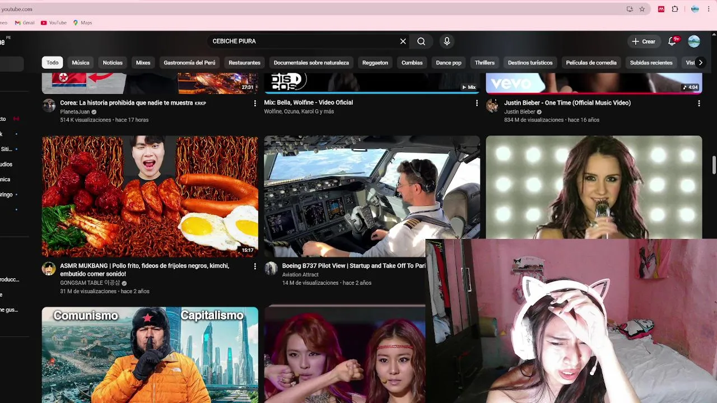Viewport: 717px width, 403px height.
Task: Click the Aviation Attract channel name
Action: [300, 275]
